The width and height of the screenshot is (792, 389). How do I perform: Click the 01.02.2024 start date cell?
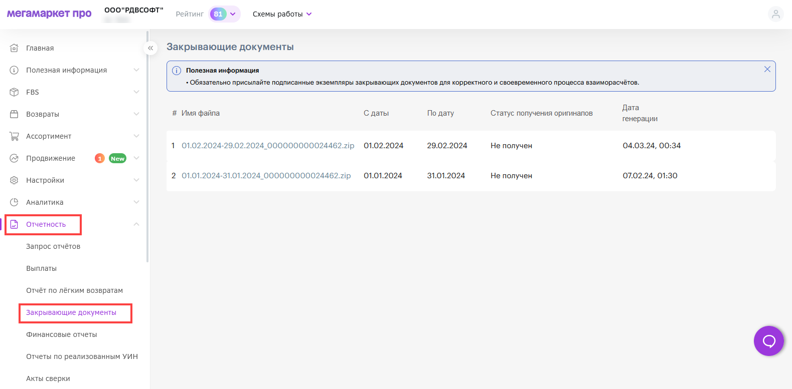(x=384, y=146)
